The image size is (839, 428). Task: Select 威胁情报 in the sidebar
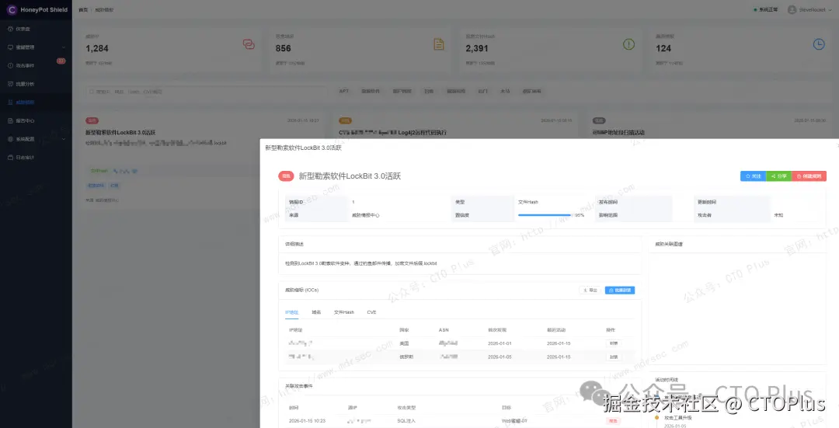(36, 103)
